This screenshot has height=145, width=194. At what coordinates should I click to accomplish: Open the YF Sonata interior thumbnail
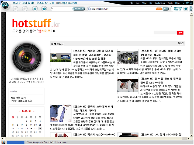[128, 57]
